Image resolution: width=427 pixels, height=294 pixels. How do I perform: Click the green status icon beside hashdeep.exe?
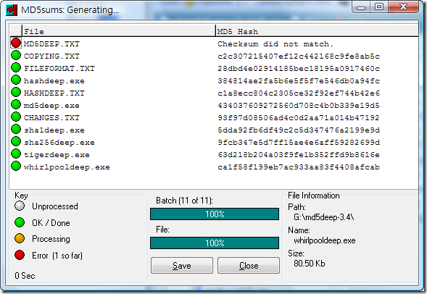click(16, 80)
